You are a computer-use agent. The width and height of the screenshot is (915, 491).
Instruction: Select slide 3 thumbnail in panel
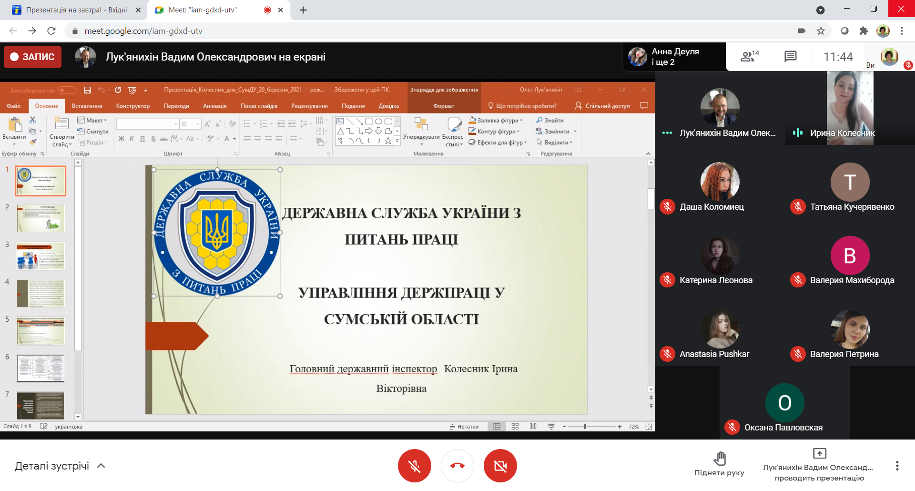(x=41, y=256)
